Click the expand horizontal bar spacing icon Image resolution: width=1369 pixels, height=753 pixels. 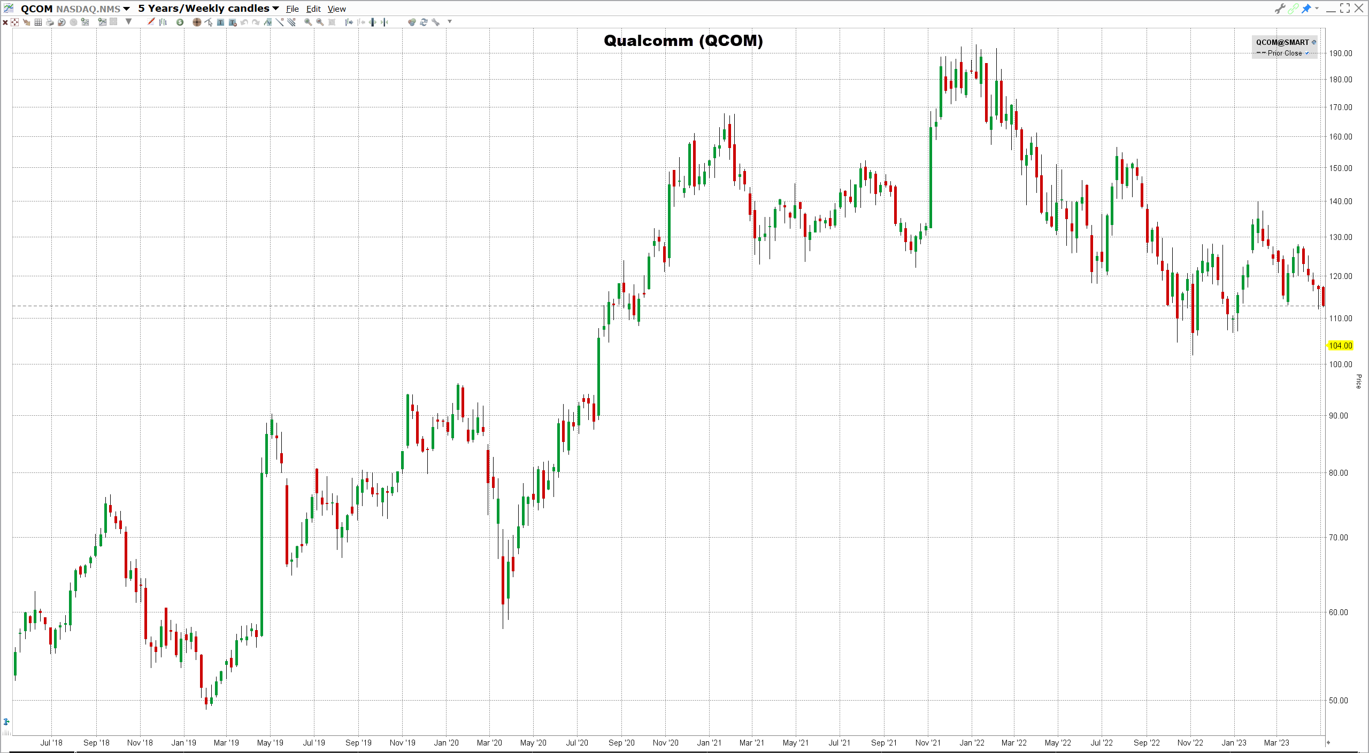pyautogui.click(x=373, y=22)
